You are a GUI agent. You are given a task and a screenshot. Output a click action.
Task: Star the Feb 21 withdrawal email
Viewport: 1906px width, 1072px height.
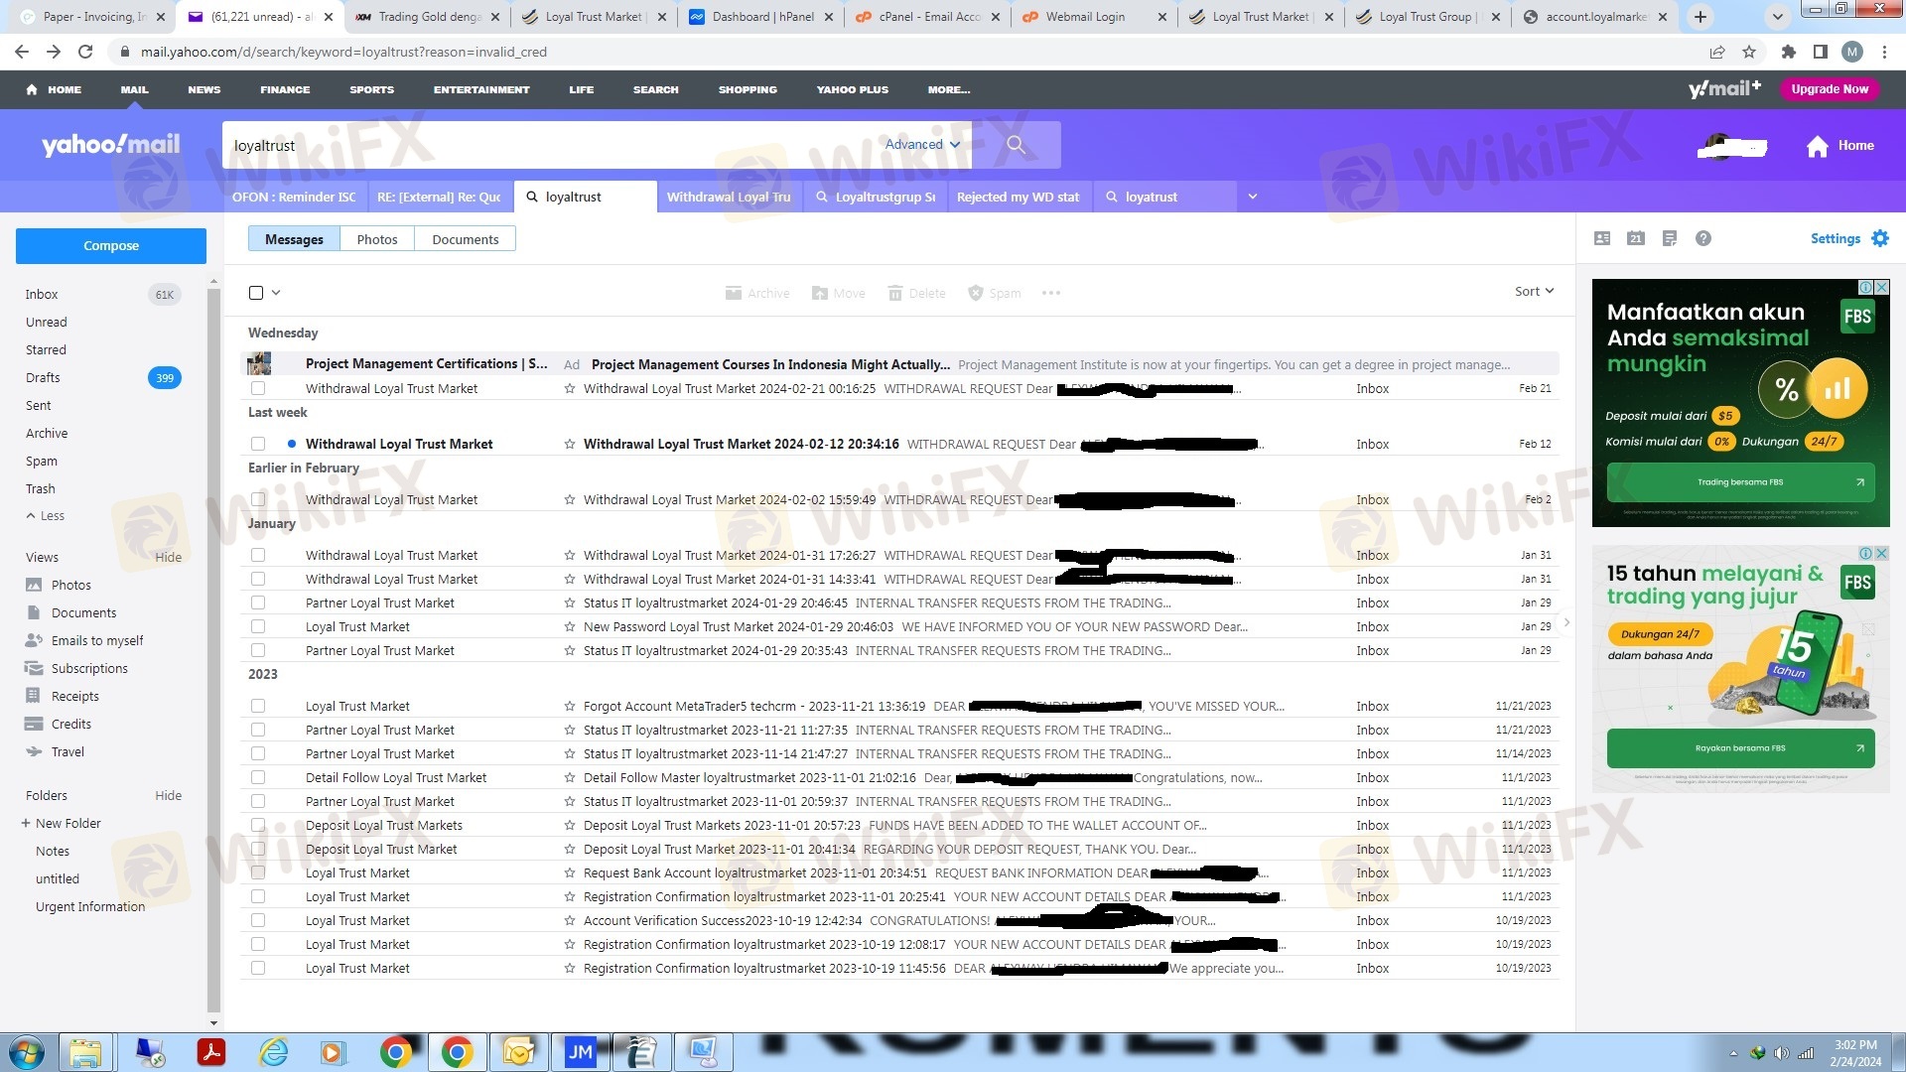point(569,389)
